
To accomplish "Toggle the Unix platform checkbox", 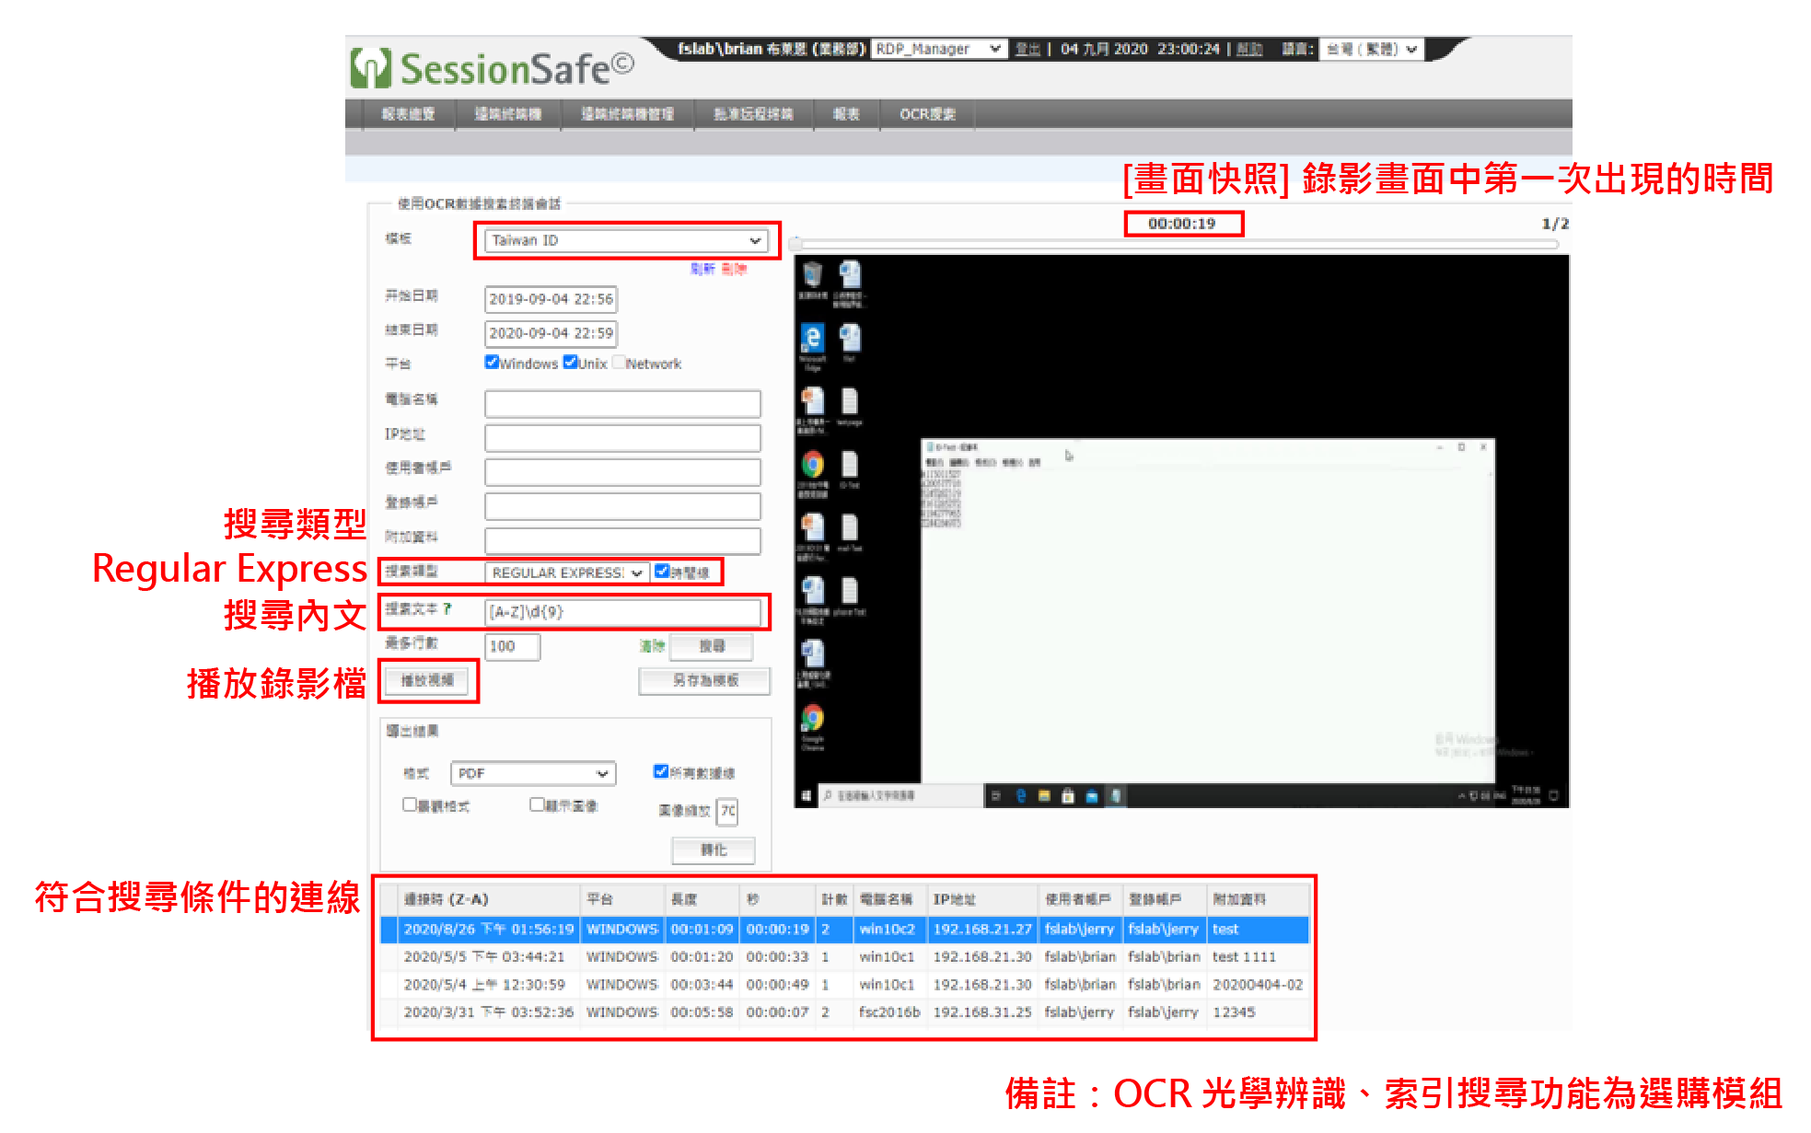I will tap(570, 363).
